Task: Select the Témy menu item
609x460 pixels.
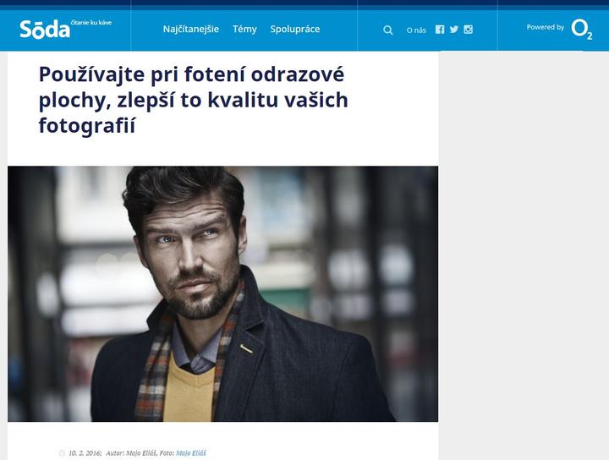Action: pos(244,29)
